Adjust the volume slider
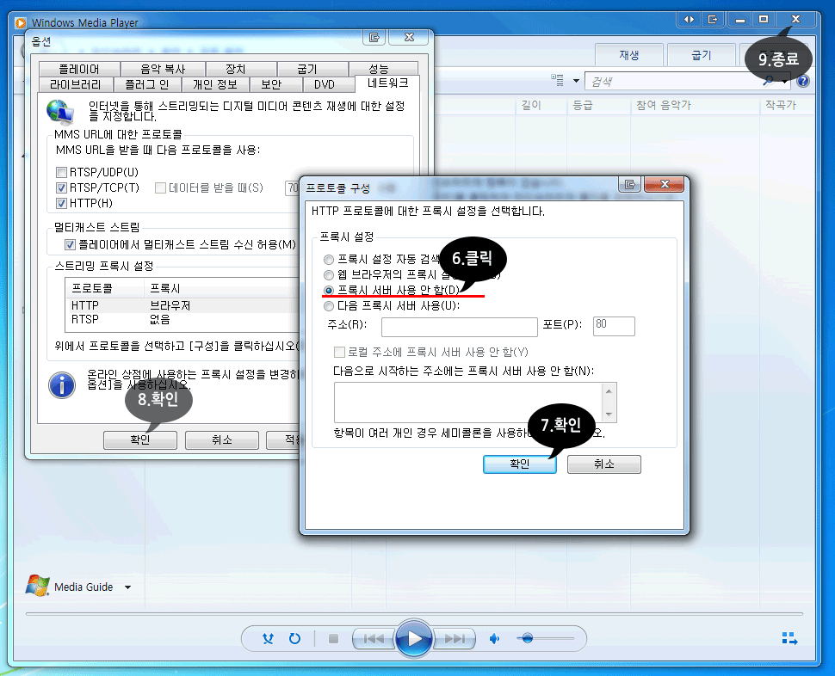The height and width of the screenshot is (676, 835). point(545,638)
